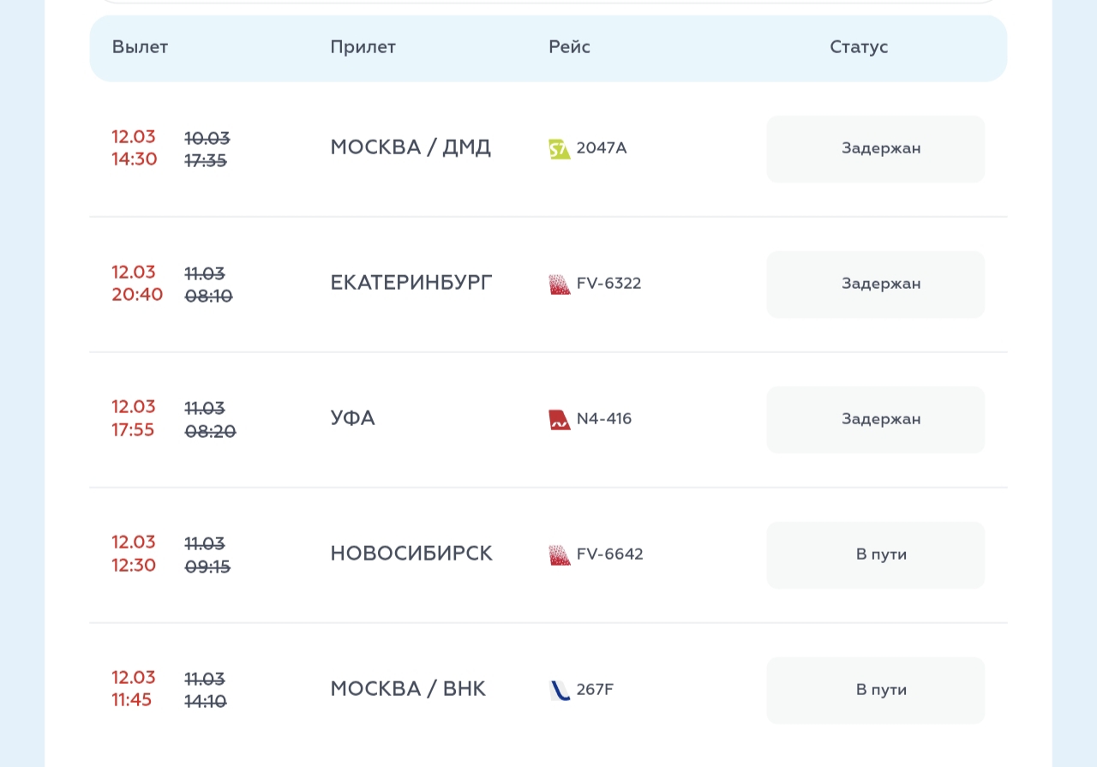Click the Прилет column header
Screen dimensions: 1097x767
point(363,47)
